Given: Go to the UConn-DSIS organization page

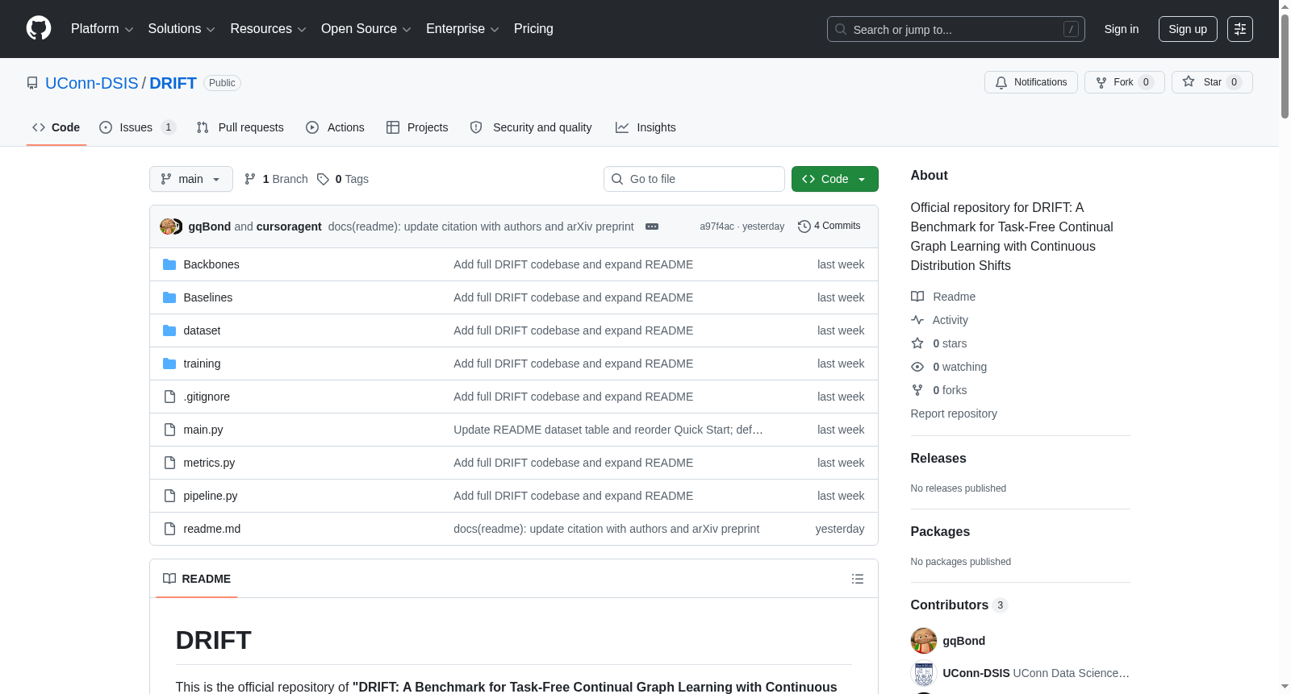Looking at the screenshot, I should (92, 83).
